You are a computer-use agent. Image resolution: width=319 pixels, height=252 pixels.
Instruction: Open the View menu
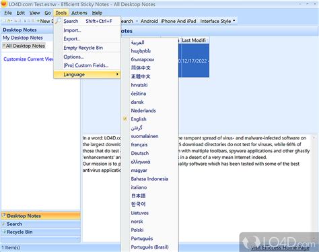tap(34, 13)
